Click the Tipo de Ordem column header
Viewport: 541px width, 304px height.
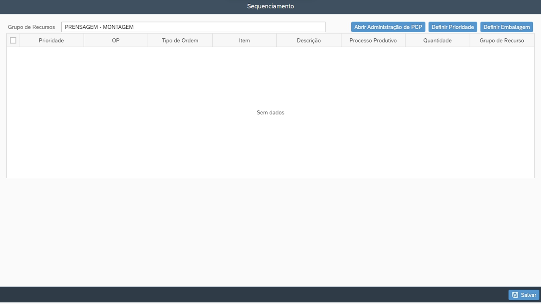[180, 41]
